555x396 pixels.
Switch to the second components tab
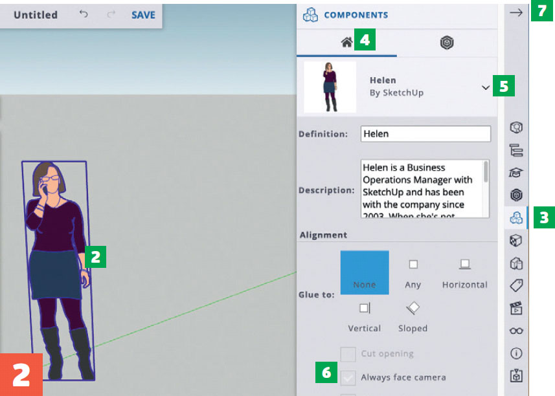coord(447,43)
